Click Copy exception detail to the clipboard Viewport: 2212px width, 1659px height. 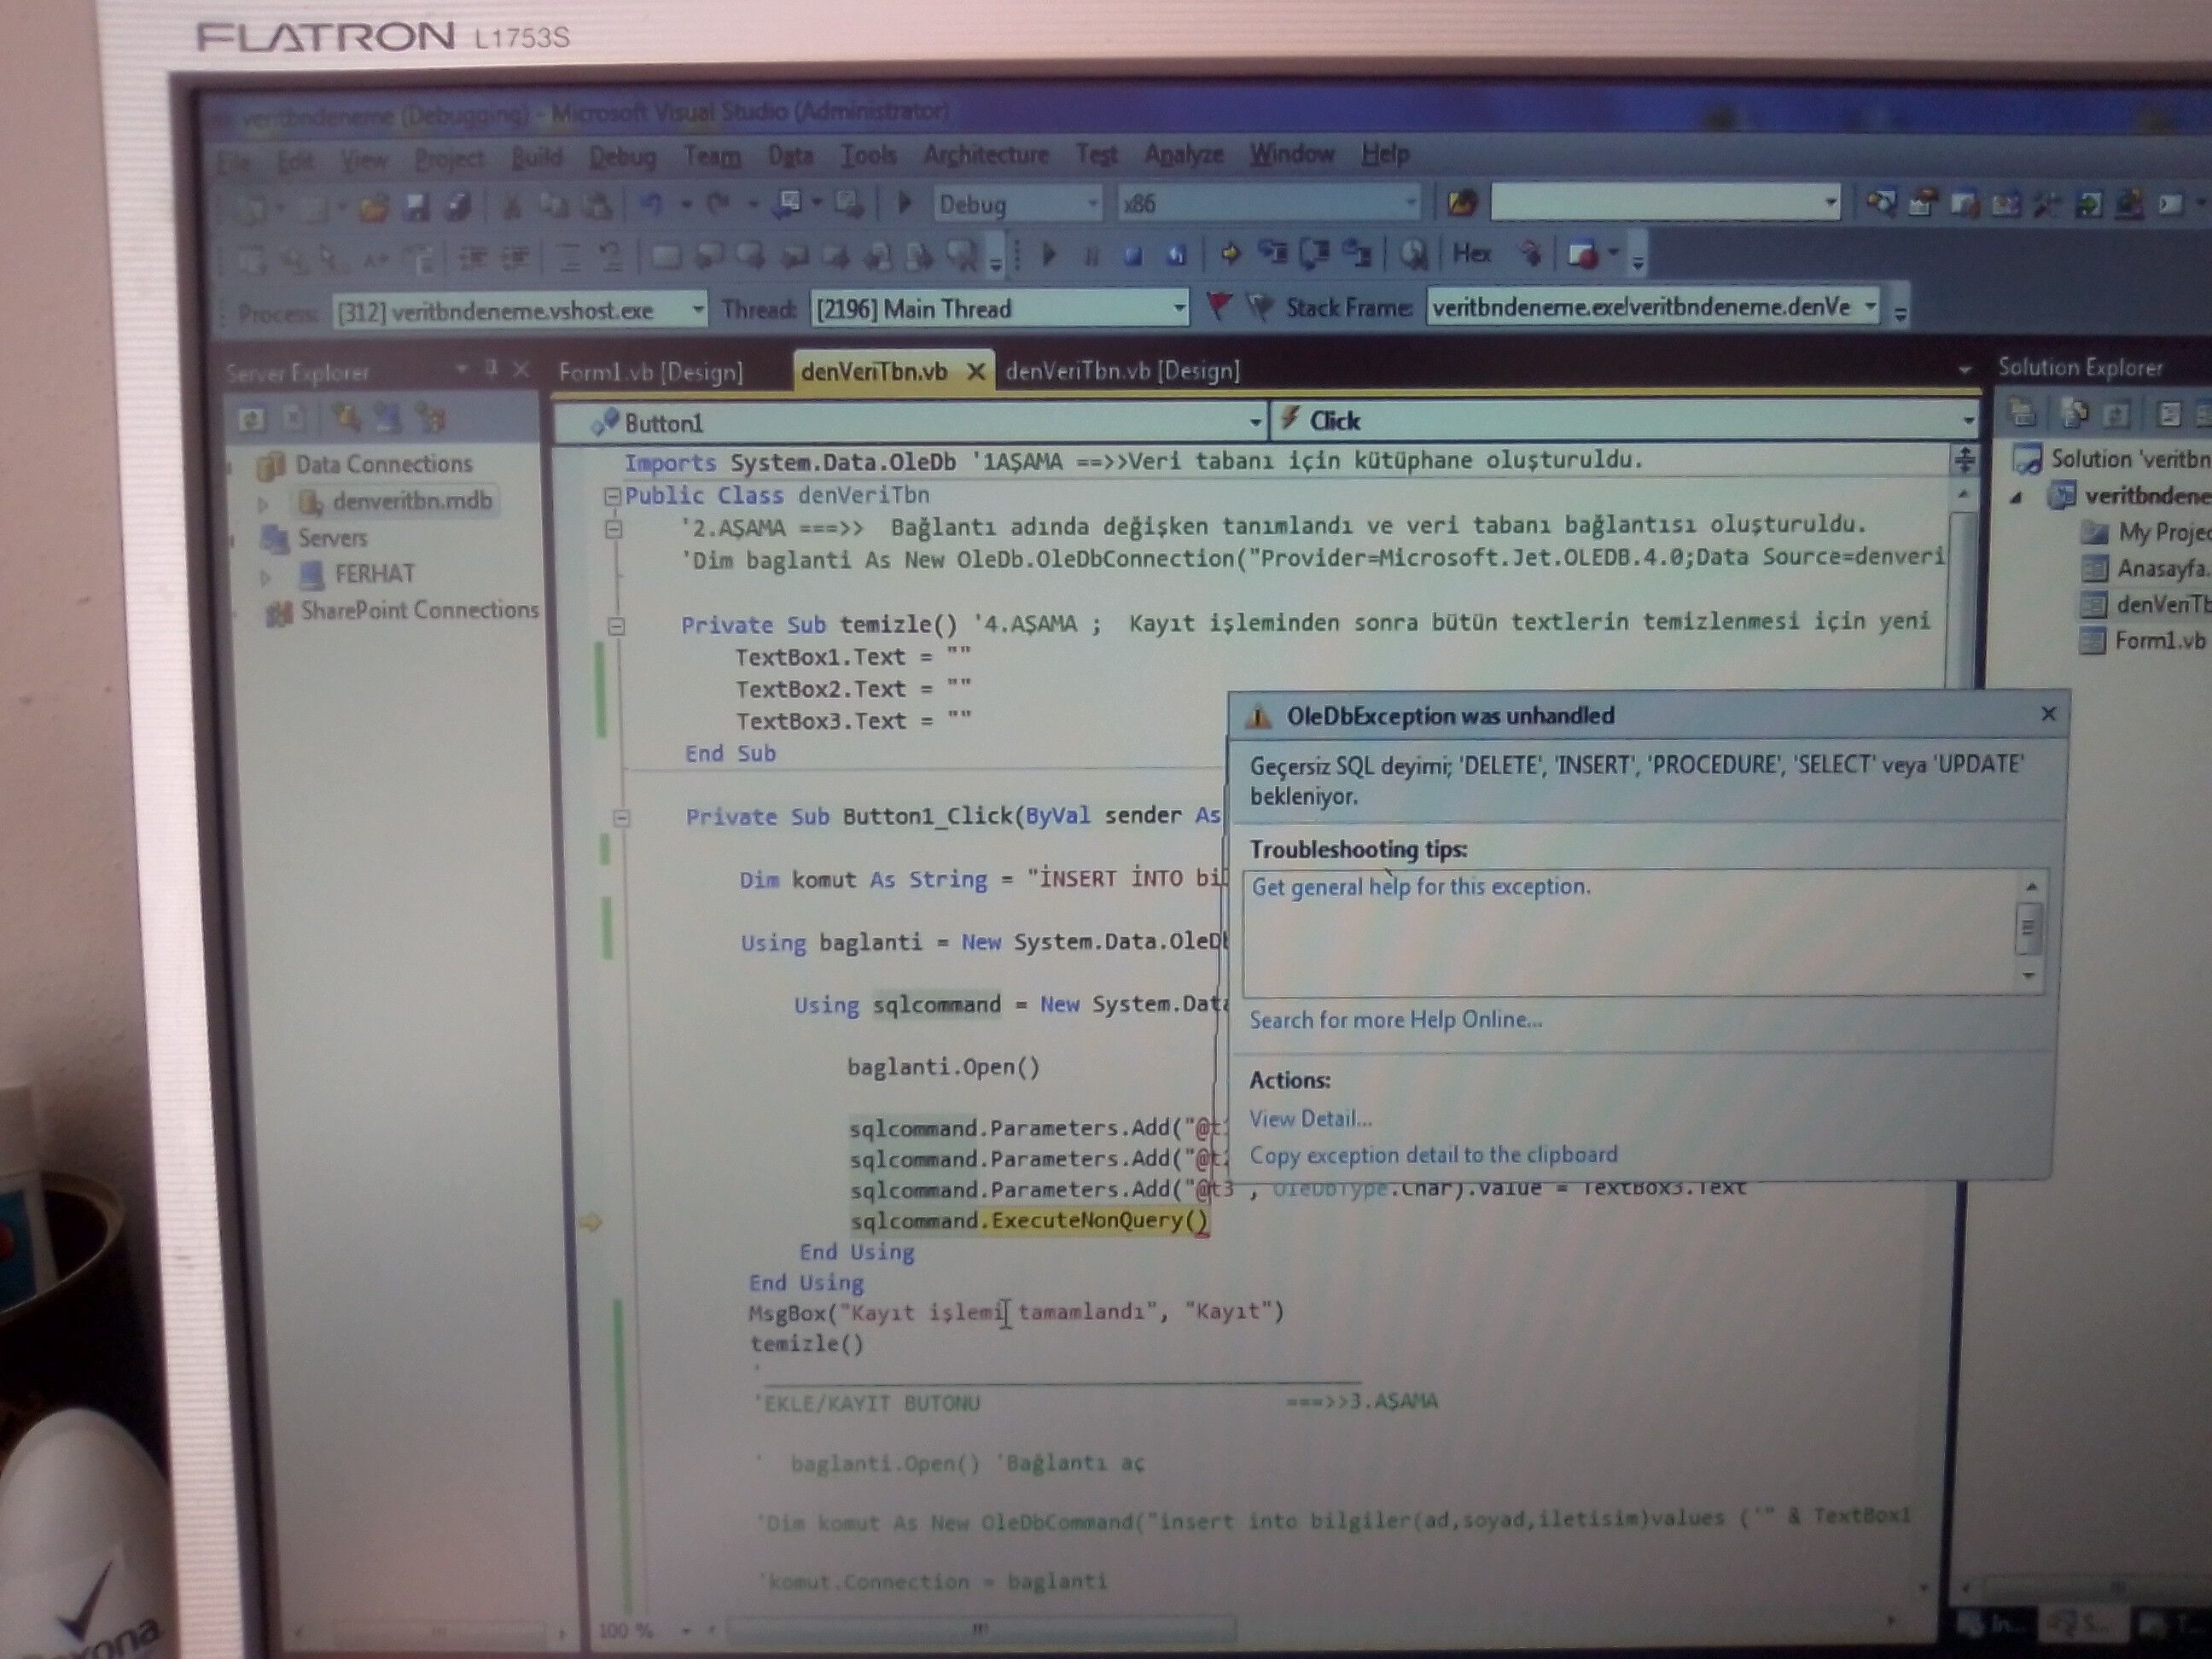coord(1433,1155)
